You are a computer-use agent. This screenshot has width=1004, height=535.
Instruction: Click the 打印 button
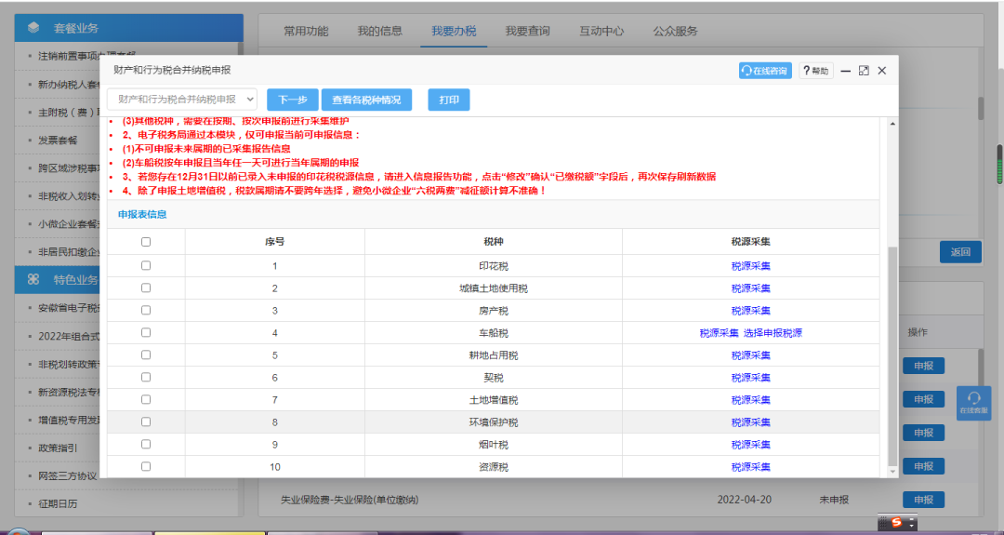(448, 100)
